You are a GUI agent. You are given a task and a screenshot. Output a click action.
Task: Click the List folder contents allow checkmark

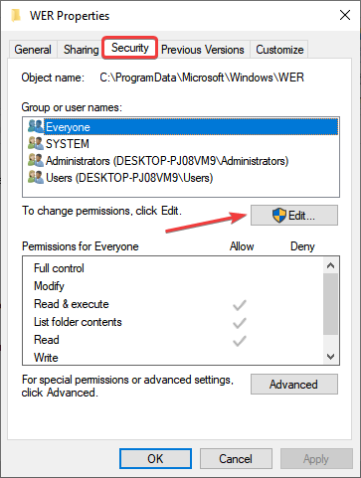tap(240, 323)
